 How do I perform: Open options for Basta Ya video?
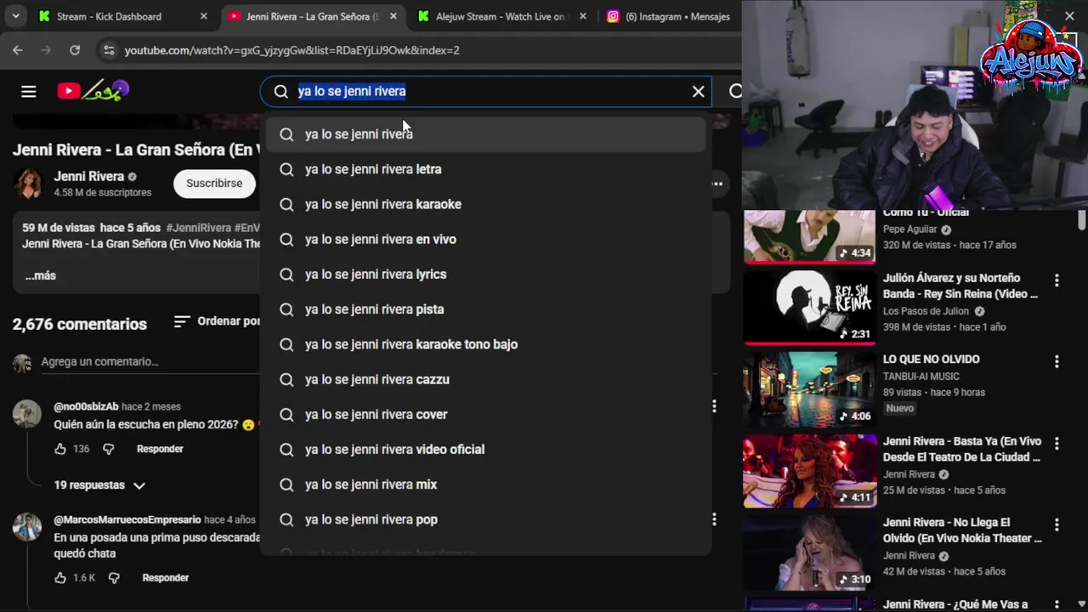click(1057, 444)
